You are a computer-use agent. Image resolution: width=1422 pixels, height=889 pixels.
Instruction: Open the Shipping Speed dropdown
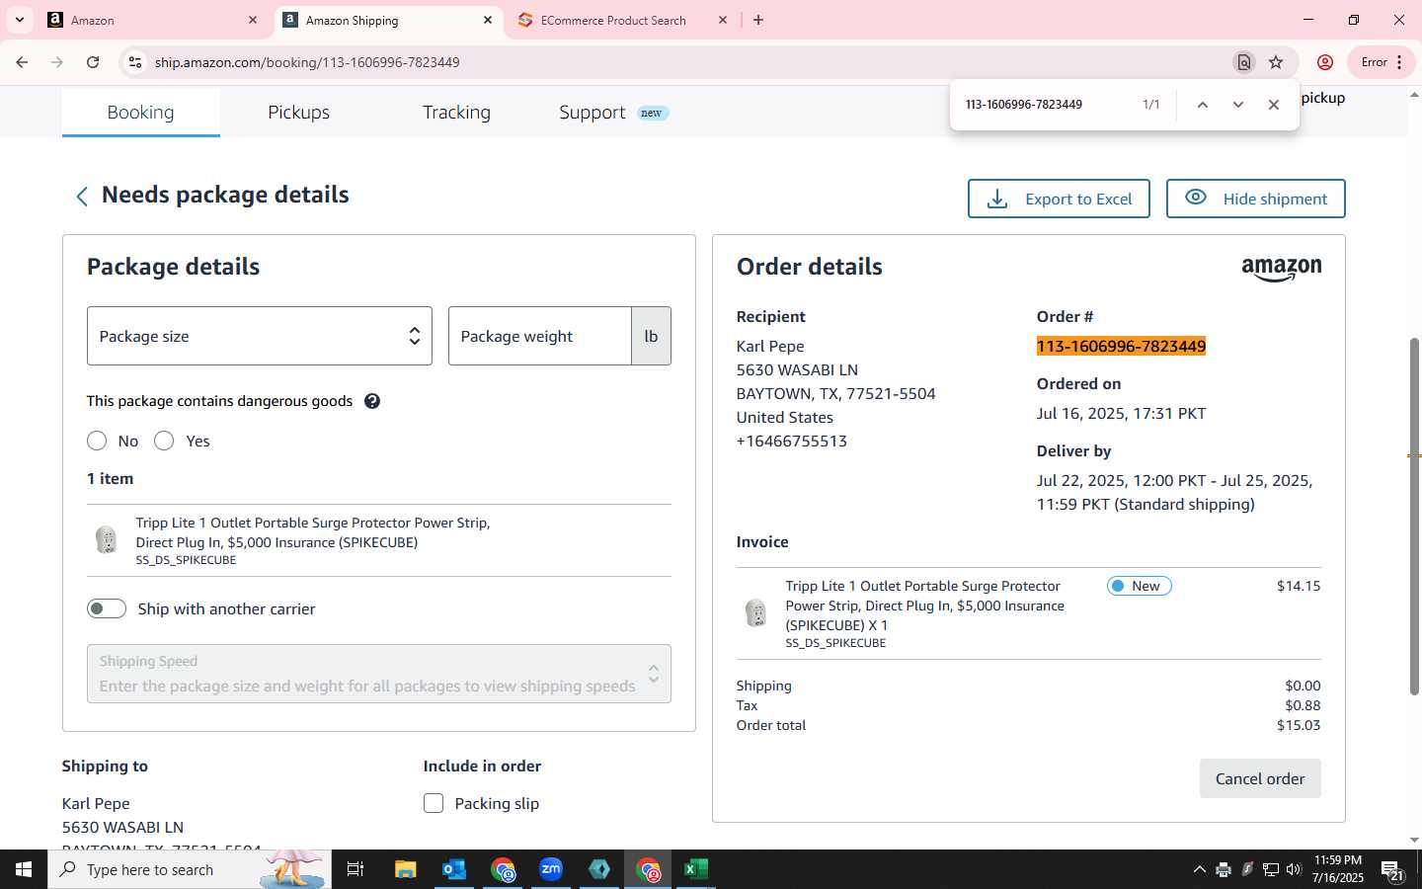[x=379, y=674]
